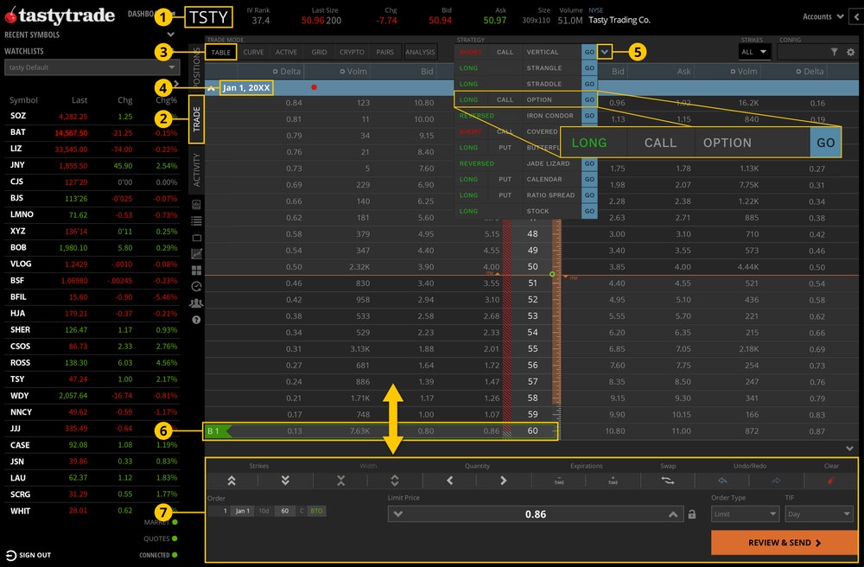Click the BTO order direction toggle
Screen dimensions: 864x567
[x=316, y=511]
